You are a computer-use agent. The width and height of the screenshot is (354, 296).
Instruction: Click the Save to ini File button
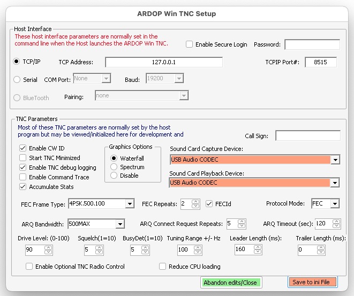[313, 282]
